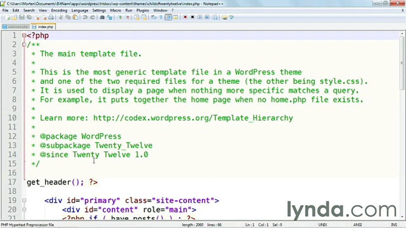Open the Edit menu
406x228 pixels.
point(16,10)
